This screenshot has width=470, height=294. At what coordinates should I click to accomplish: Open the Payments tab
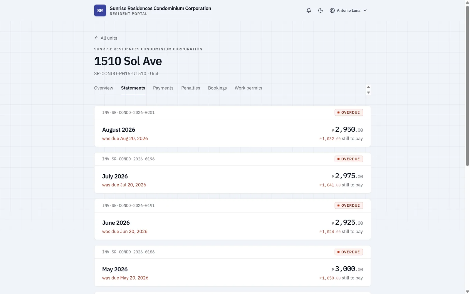(163, 88)
